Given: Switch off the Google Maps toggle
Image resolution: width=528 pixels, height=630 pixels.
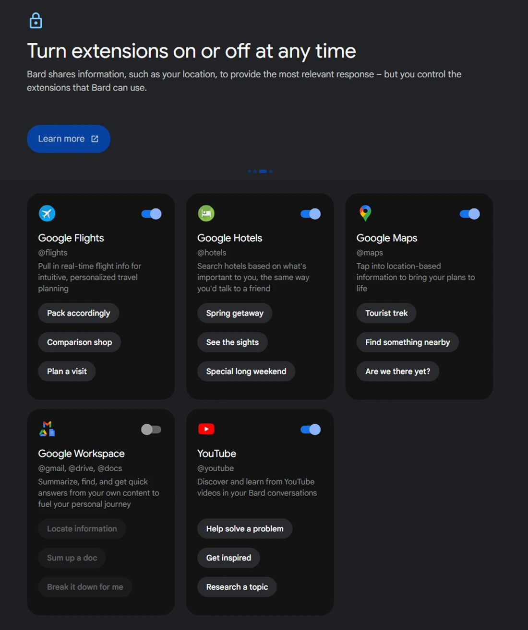Looking at the screenshot, I should pos(470,214).
